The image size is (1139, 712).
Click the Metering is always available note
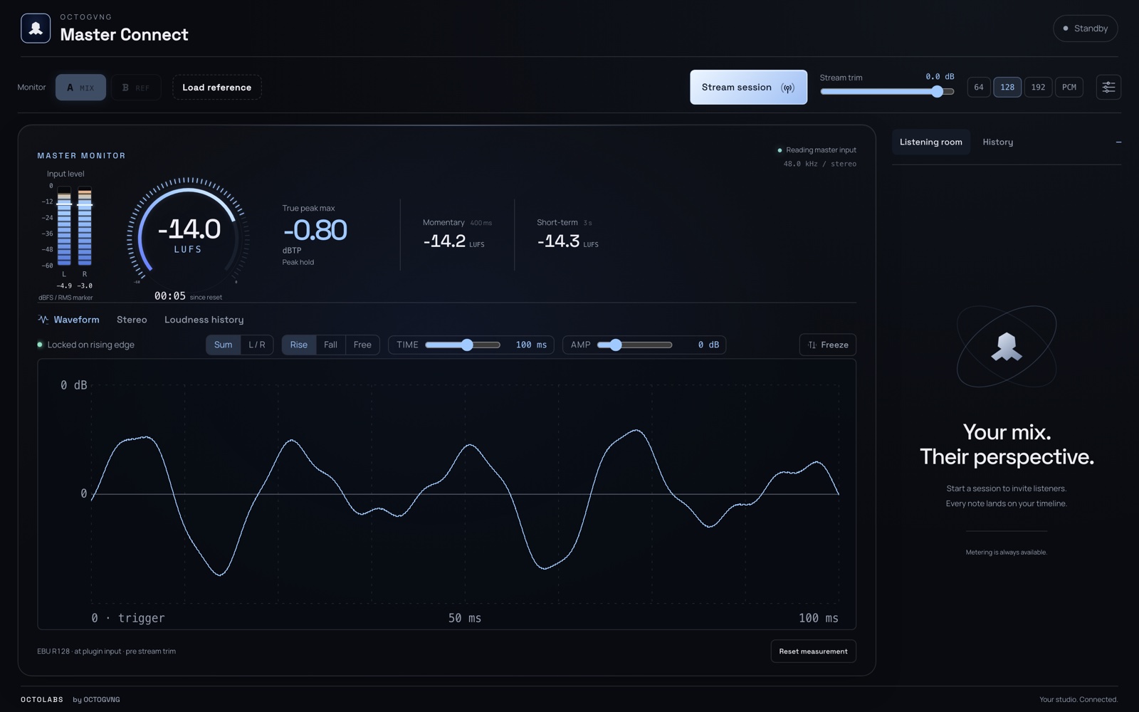coord(1006,553)
